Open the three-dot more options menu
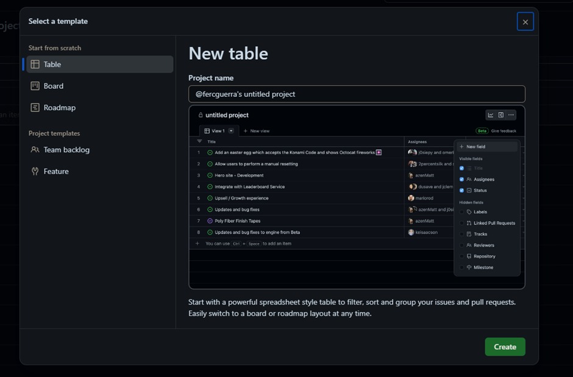 (x=511, y=115)
